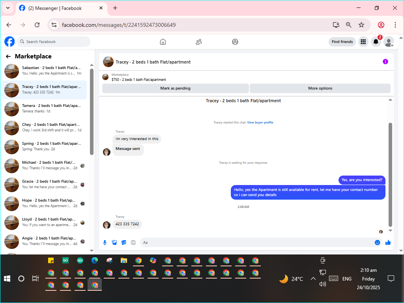Click the $750 listing title text

click(138, 80)
